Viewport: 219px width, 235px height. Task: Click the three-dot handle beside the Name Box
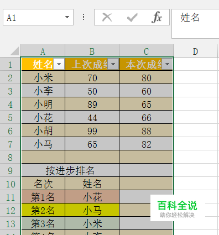click(84, 17)
